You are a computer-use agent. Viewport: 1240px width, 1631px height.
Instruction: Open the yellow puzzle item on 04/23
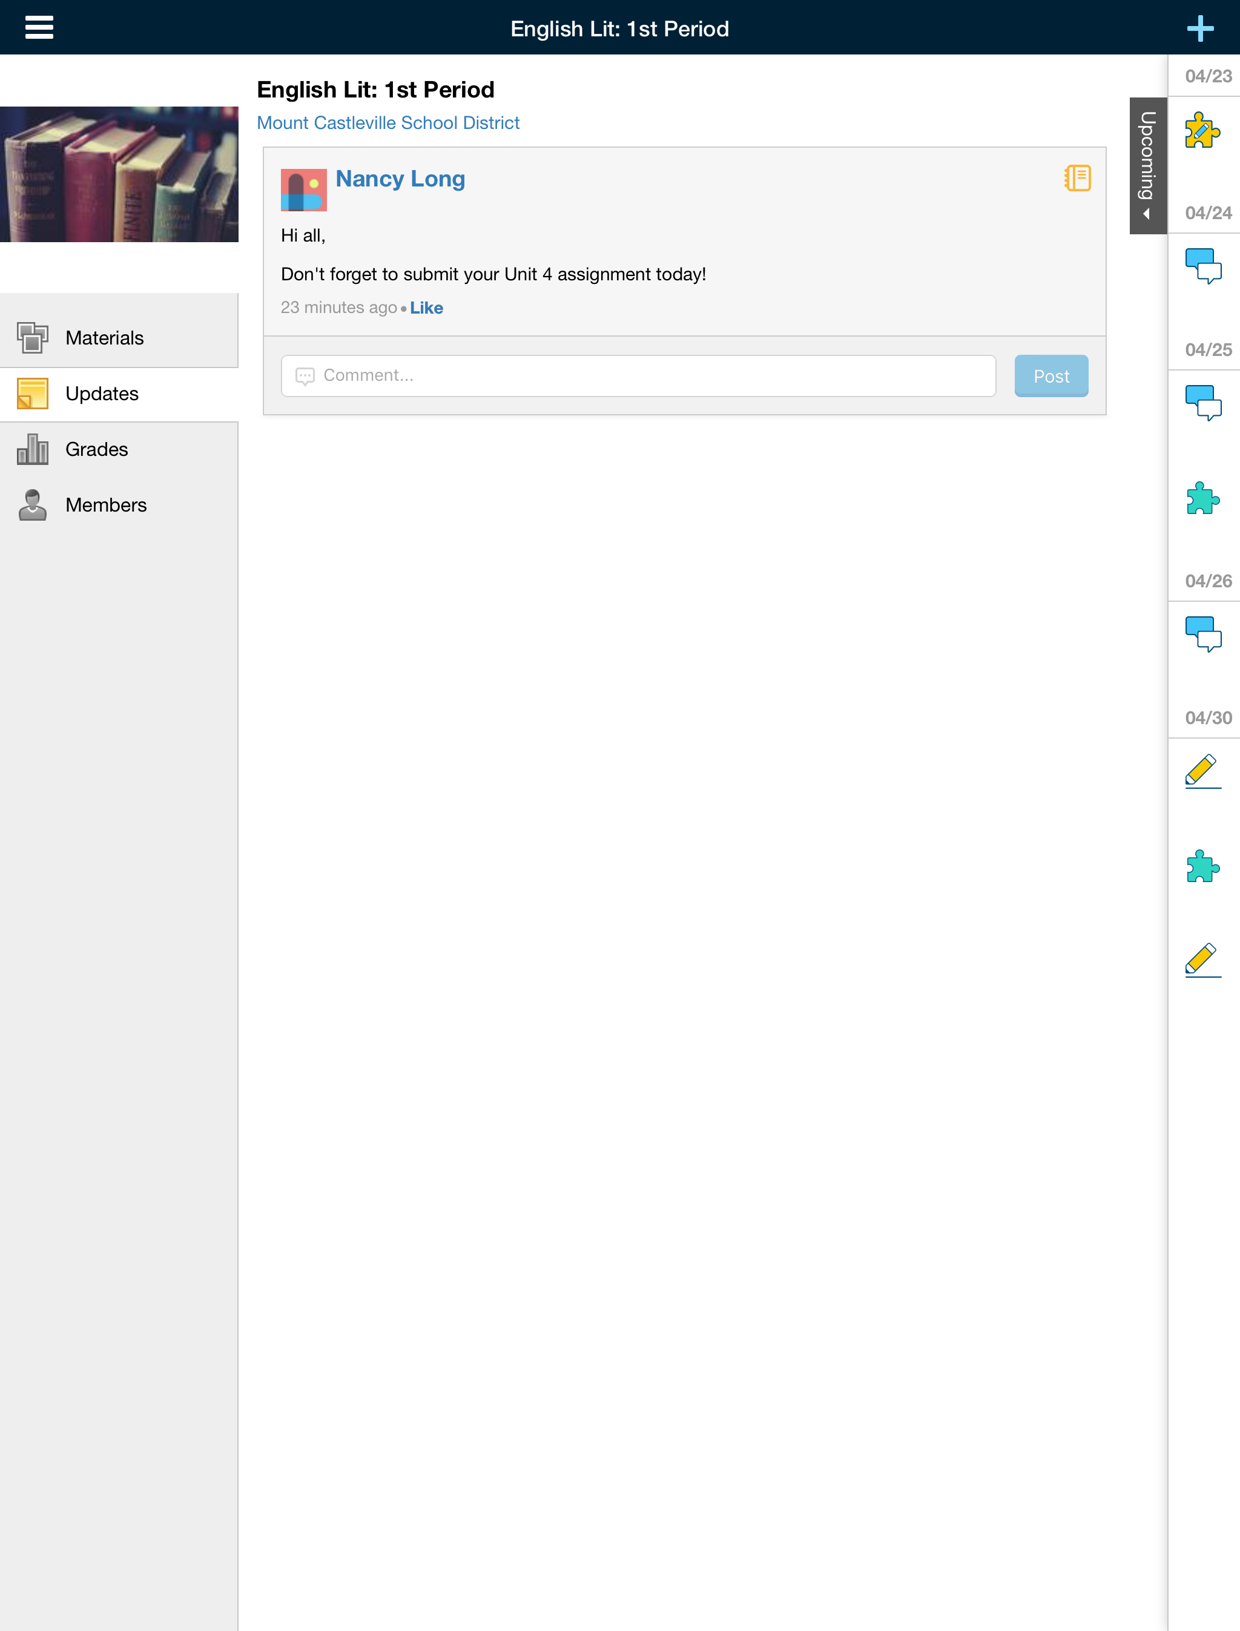(x=1202, y=130)
